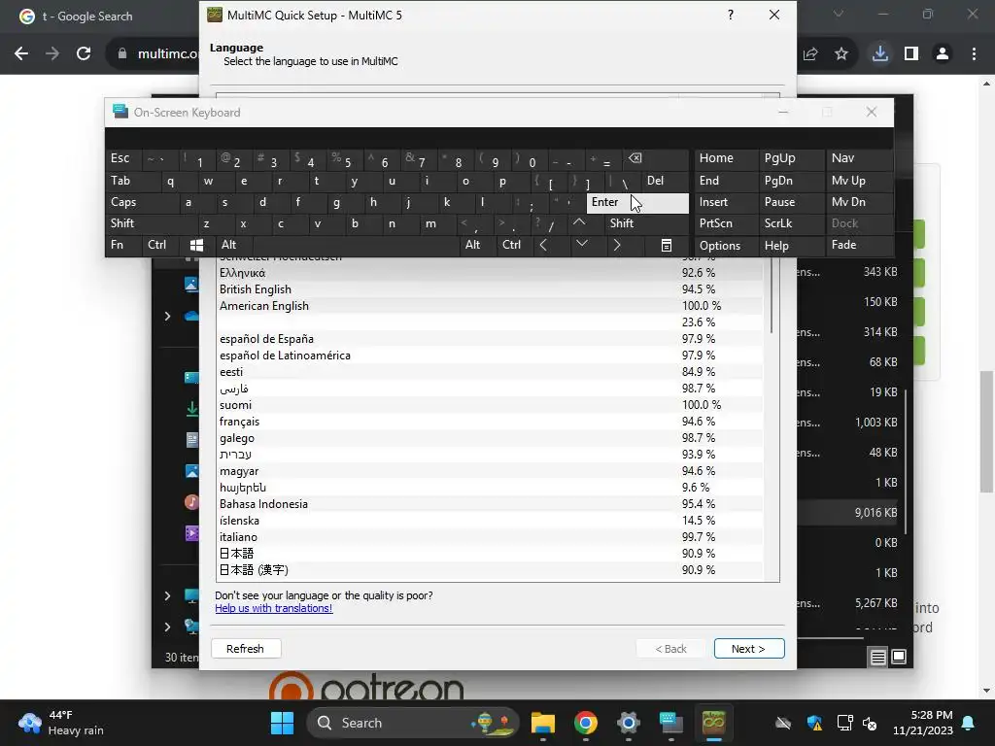Toggle the Insert key on On-Screen Keyboard
This screenshot has height=746, width=995.
(x=726, y=202)
